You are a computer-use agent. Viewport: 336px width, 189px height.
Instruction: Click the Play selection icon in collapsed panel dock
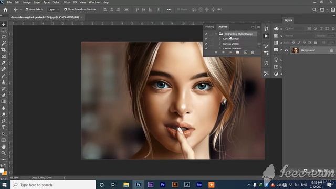266,36
